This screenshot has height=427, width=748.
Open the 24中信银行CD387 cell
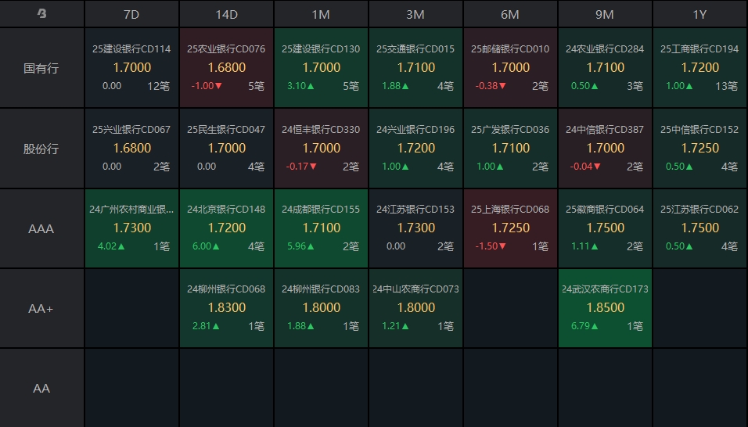pyautogui.click(x=605, y=149)
